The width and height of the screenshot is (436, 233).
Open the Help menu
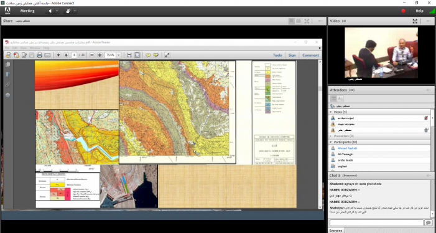[419, 11]
